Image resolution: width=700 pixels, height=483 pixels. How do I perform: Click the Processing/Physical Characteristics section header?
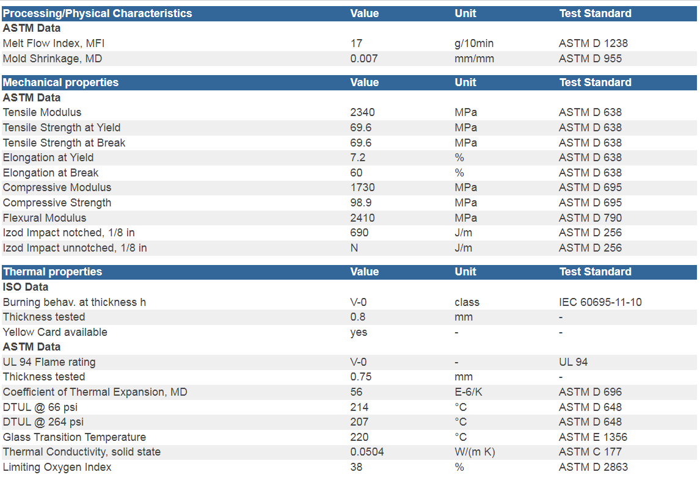coord(98,13)
